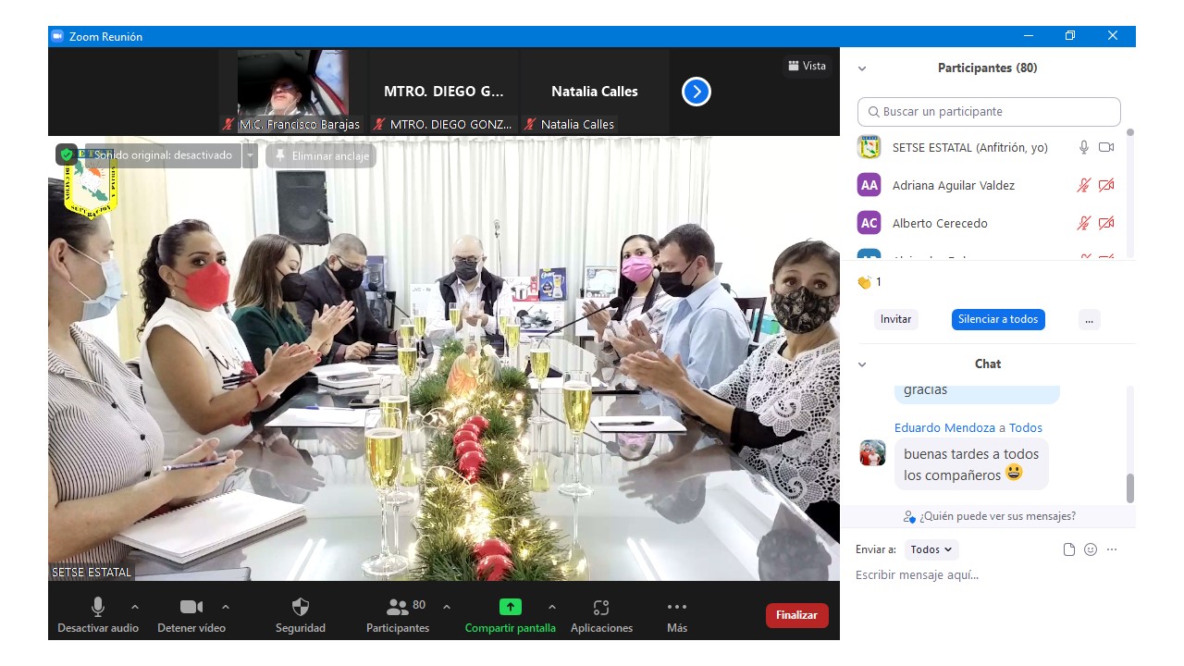1184x666 pixels.
Task: Open the Sonido original dropdown arrow
Action: click(250, 155)
